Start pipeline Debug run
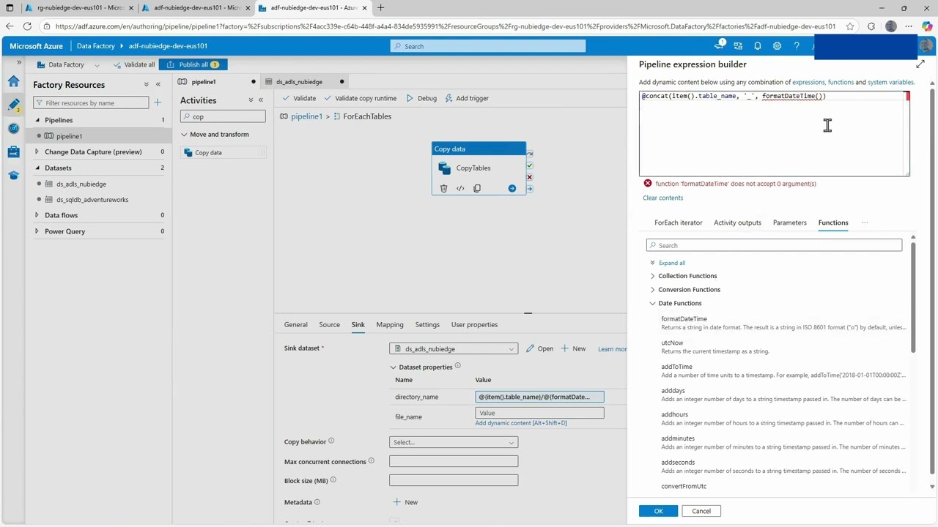Viewport: 938px width, 527px height. click(421, 98)
